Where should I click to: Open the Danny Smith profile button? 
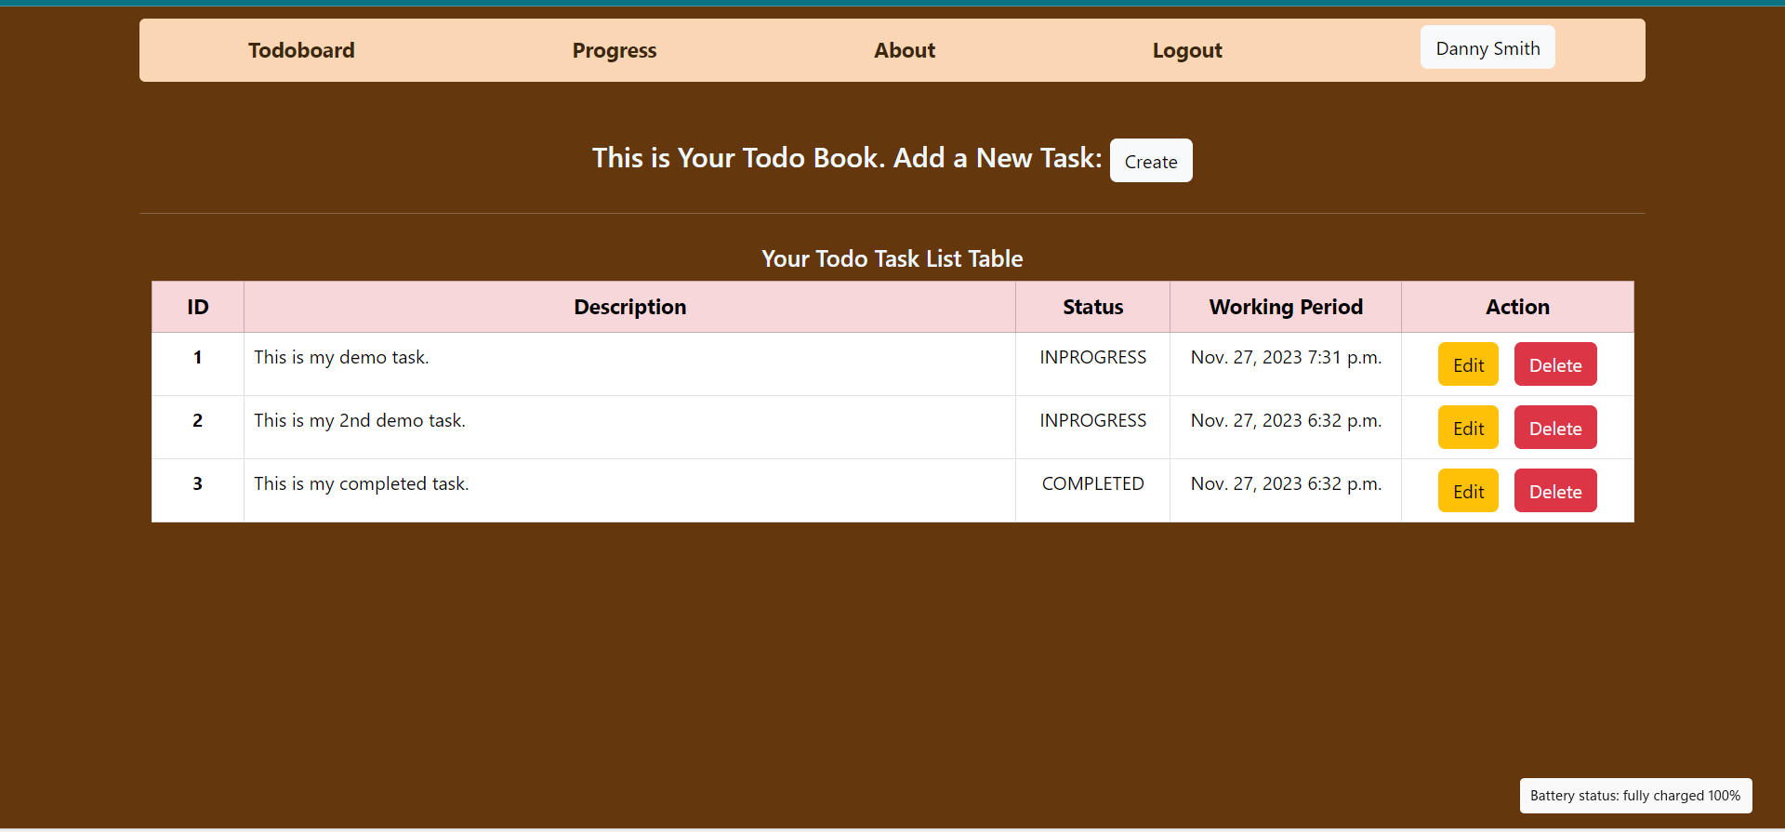tap(1487, 47)
